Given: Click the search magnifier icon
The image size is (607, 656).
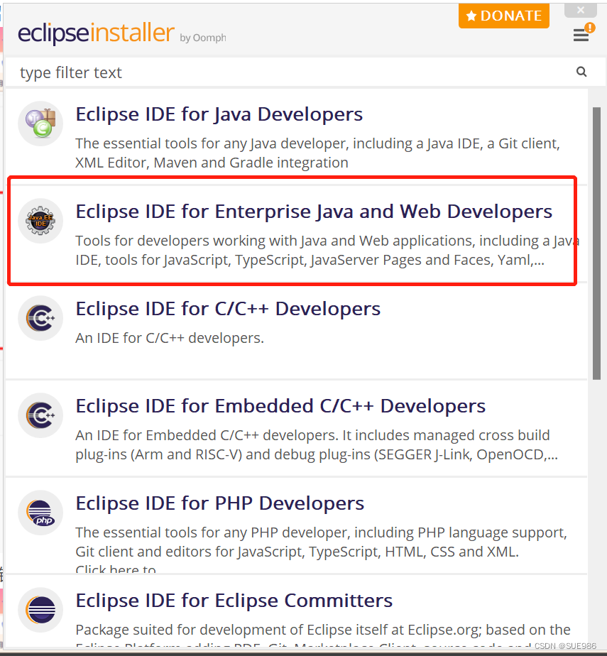Looking at the screenshot, I should (x=581, y=72).
